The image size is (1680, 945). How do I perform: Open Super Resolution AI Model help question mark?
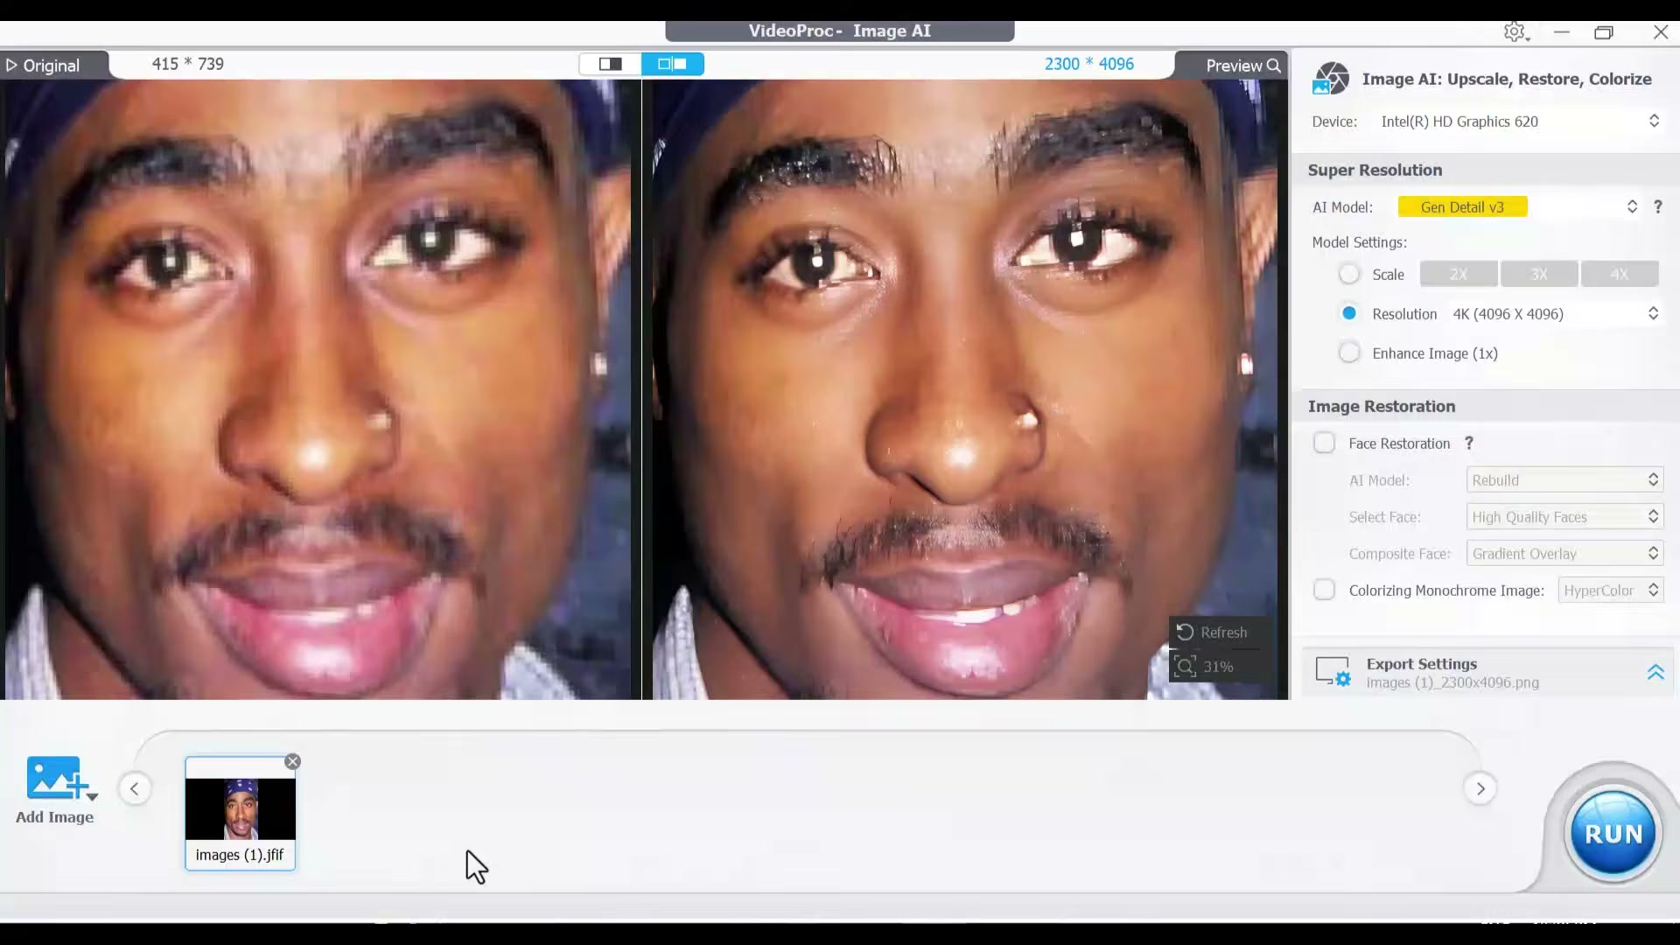(1657, 206)
